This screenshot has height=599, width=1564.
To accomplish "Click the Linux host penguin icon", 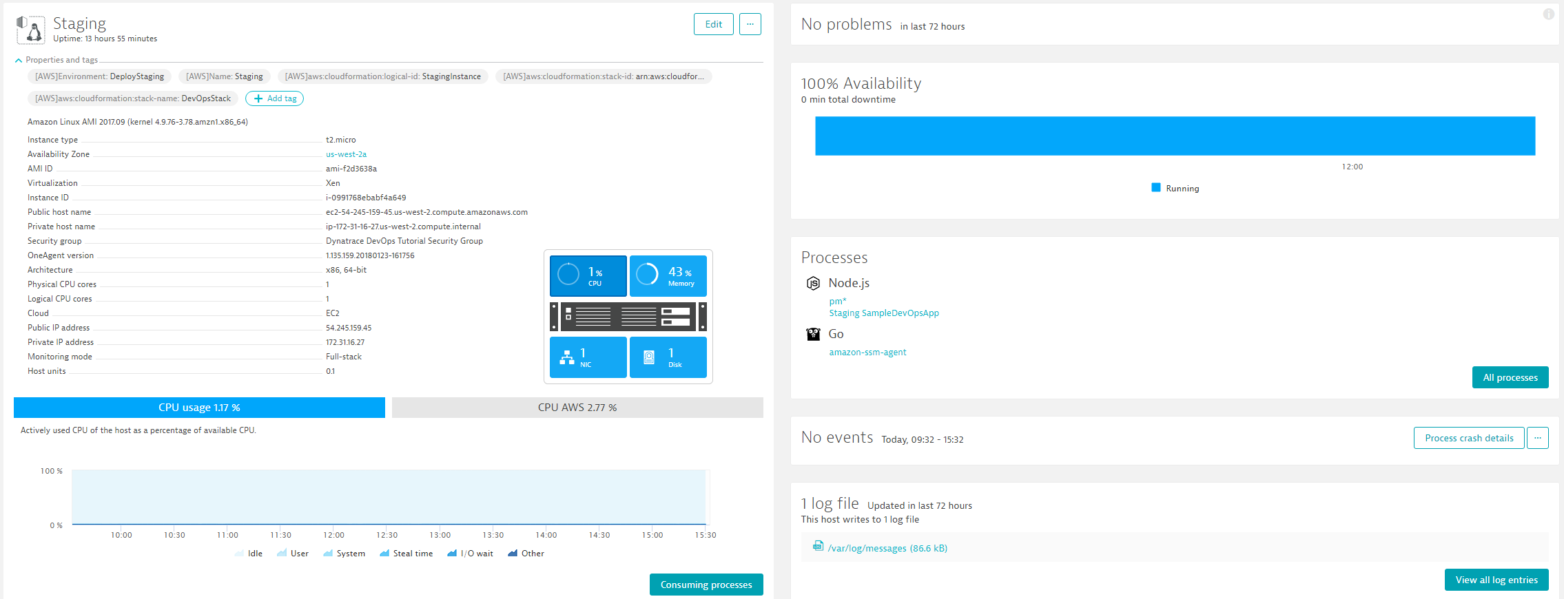I will pos(30,30).
